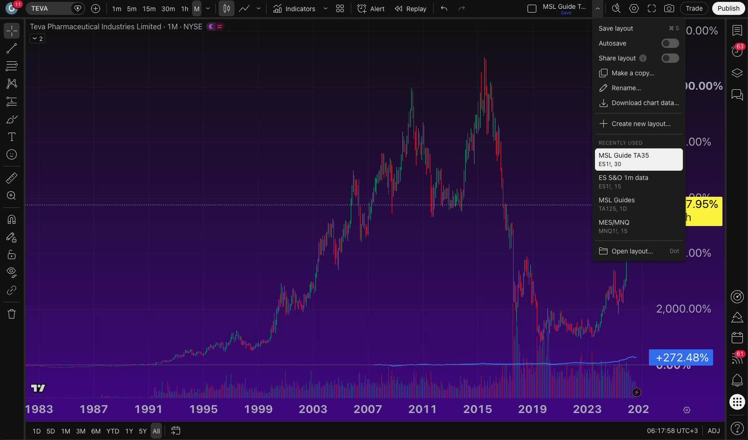Toggle lock all drawings

coord(11,255)
